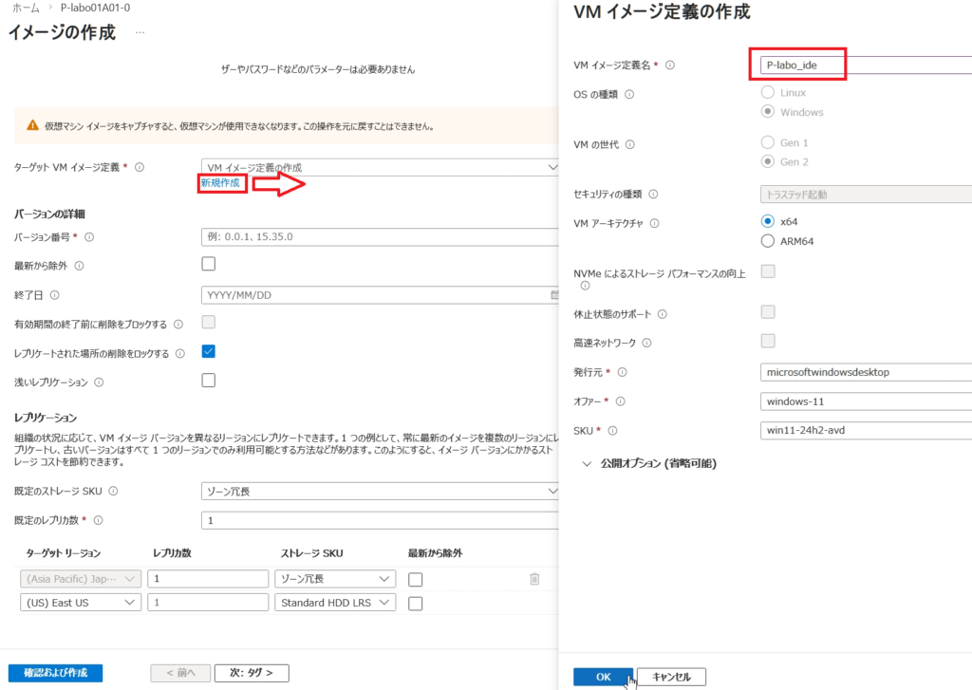Click info icon beside OS の種類
972x690 pixels.
point(630,94)
